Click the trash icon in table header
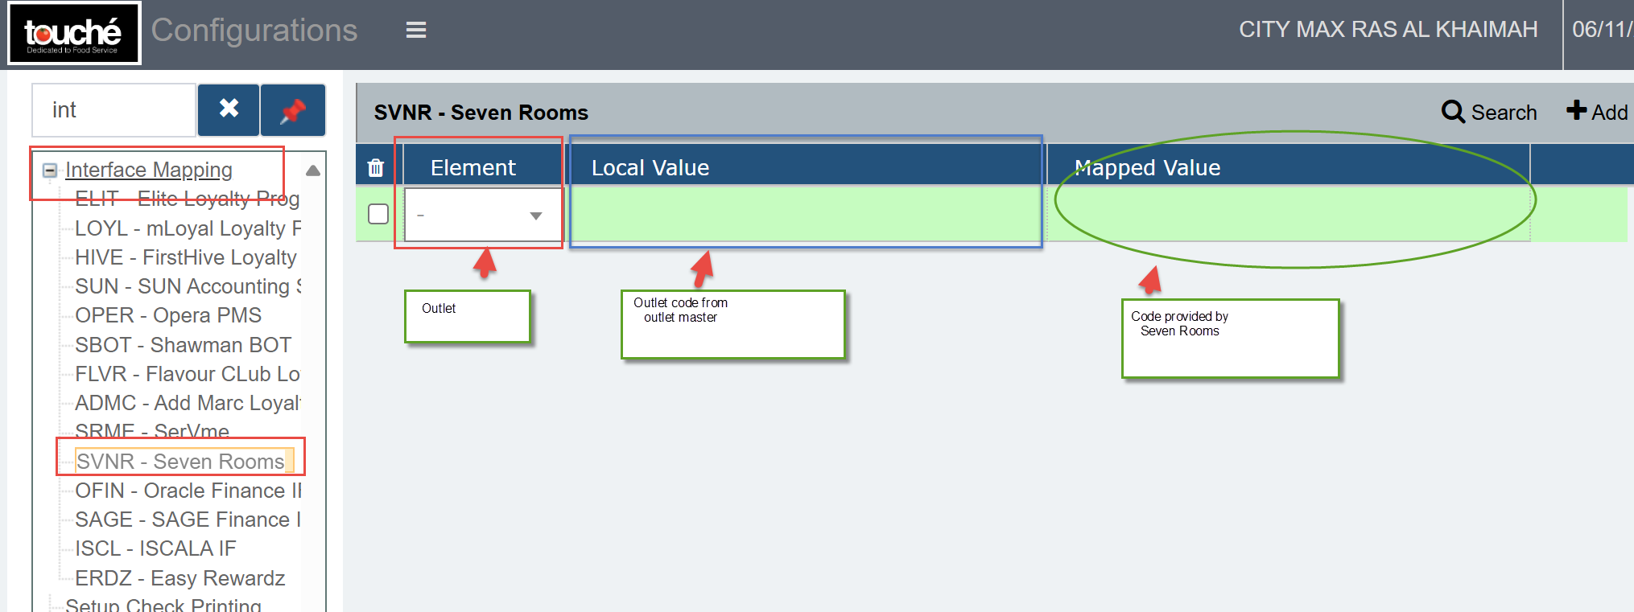Screen dimensions: 1634x612 click(376, 167)
